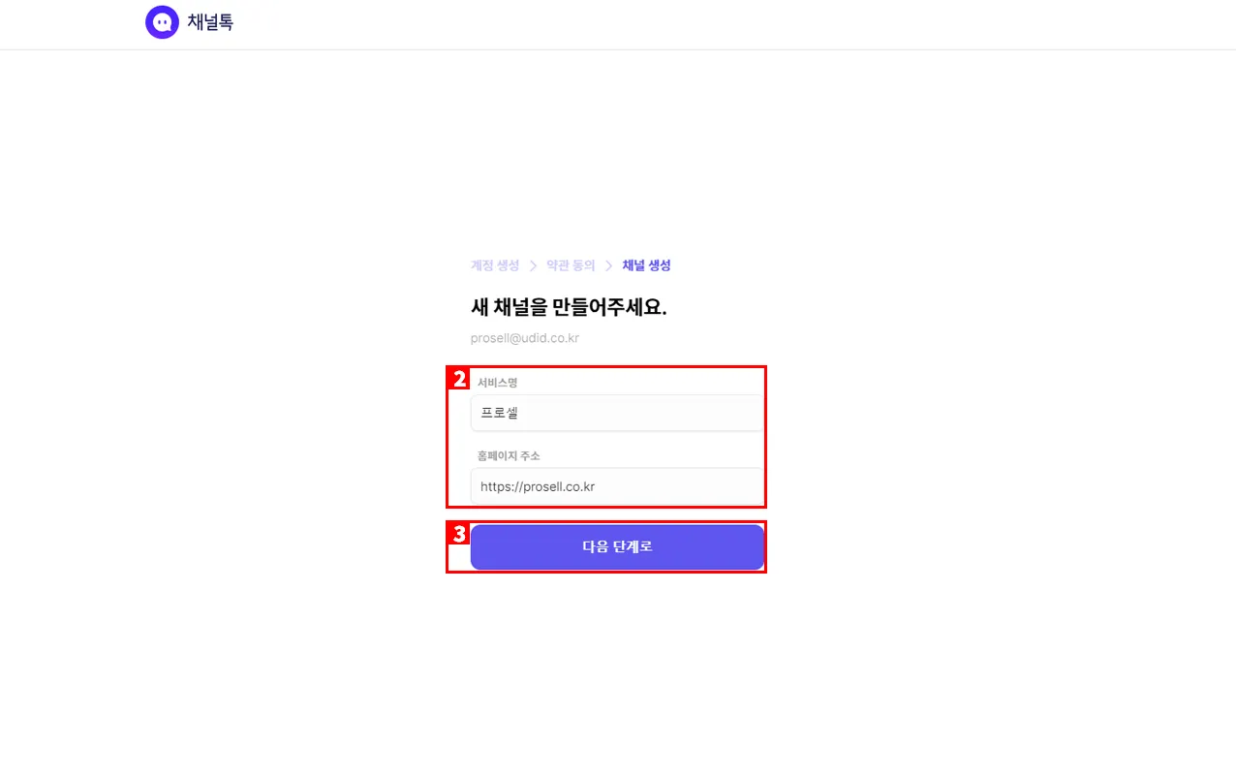Click empty space right of 프로셀 in field
The image size is (1236, 777).
point(659,414)
